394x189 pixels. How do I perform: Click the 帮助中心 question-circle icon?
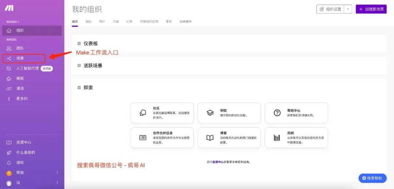[x=277, y=113]
